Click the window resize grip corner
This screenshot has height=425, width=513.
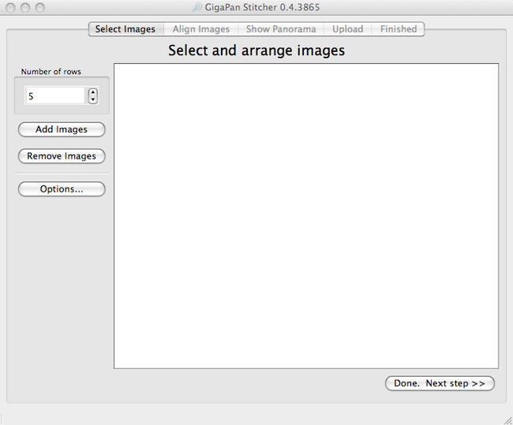pos(508,420)
